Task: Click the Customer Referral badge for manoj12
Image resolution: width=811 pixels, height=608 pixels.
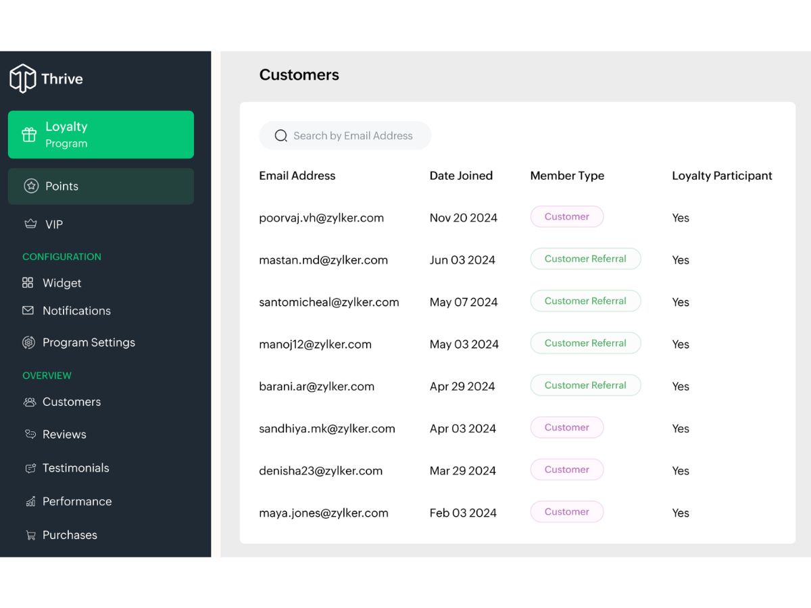Action: coord(585,343)
